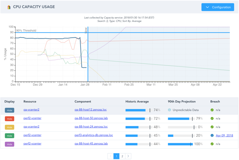Click the 79% projection bar

tap(181, 119)
